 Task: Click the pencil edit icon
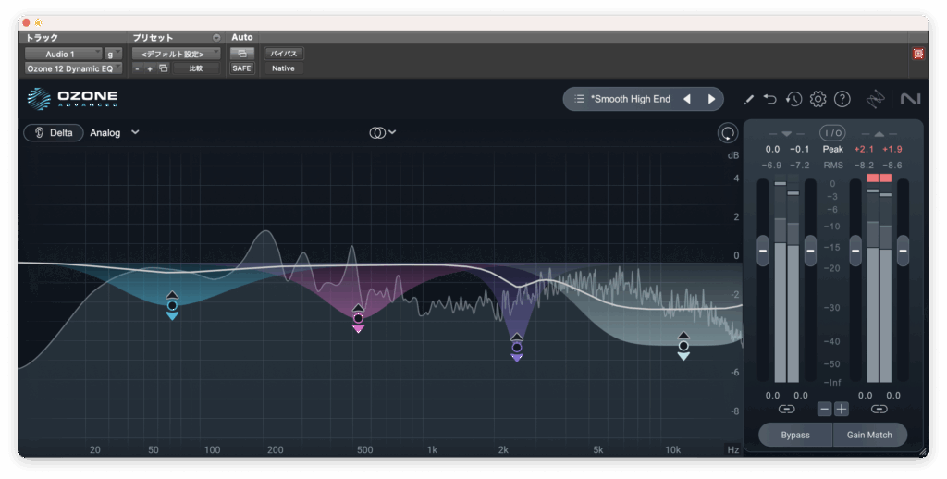(748, 99)
